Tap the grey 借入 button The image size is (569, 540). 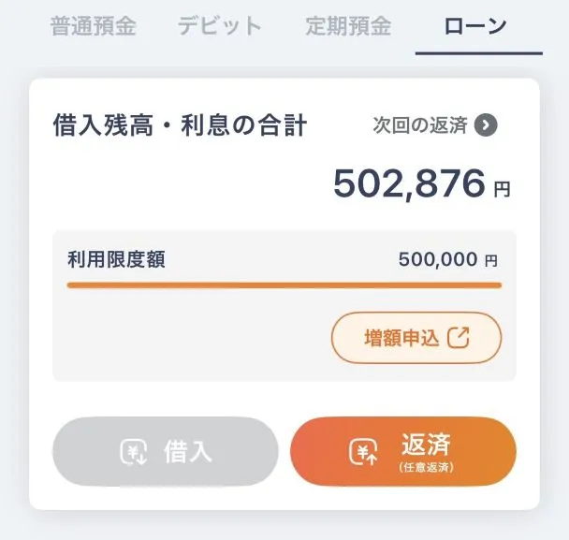pyautogui.click(x=165, y=453)
